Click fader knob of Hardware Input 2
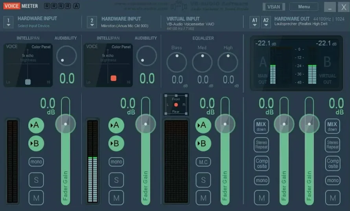The height and width of the screenshot is (211, 350). coord(146,124)
